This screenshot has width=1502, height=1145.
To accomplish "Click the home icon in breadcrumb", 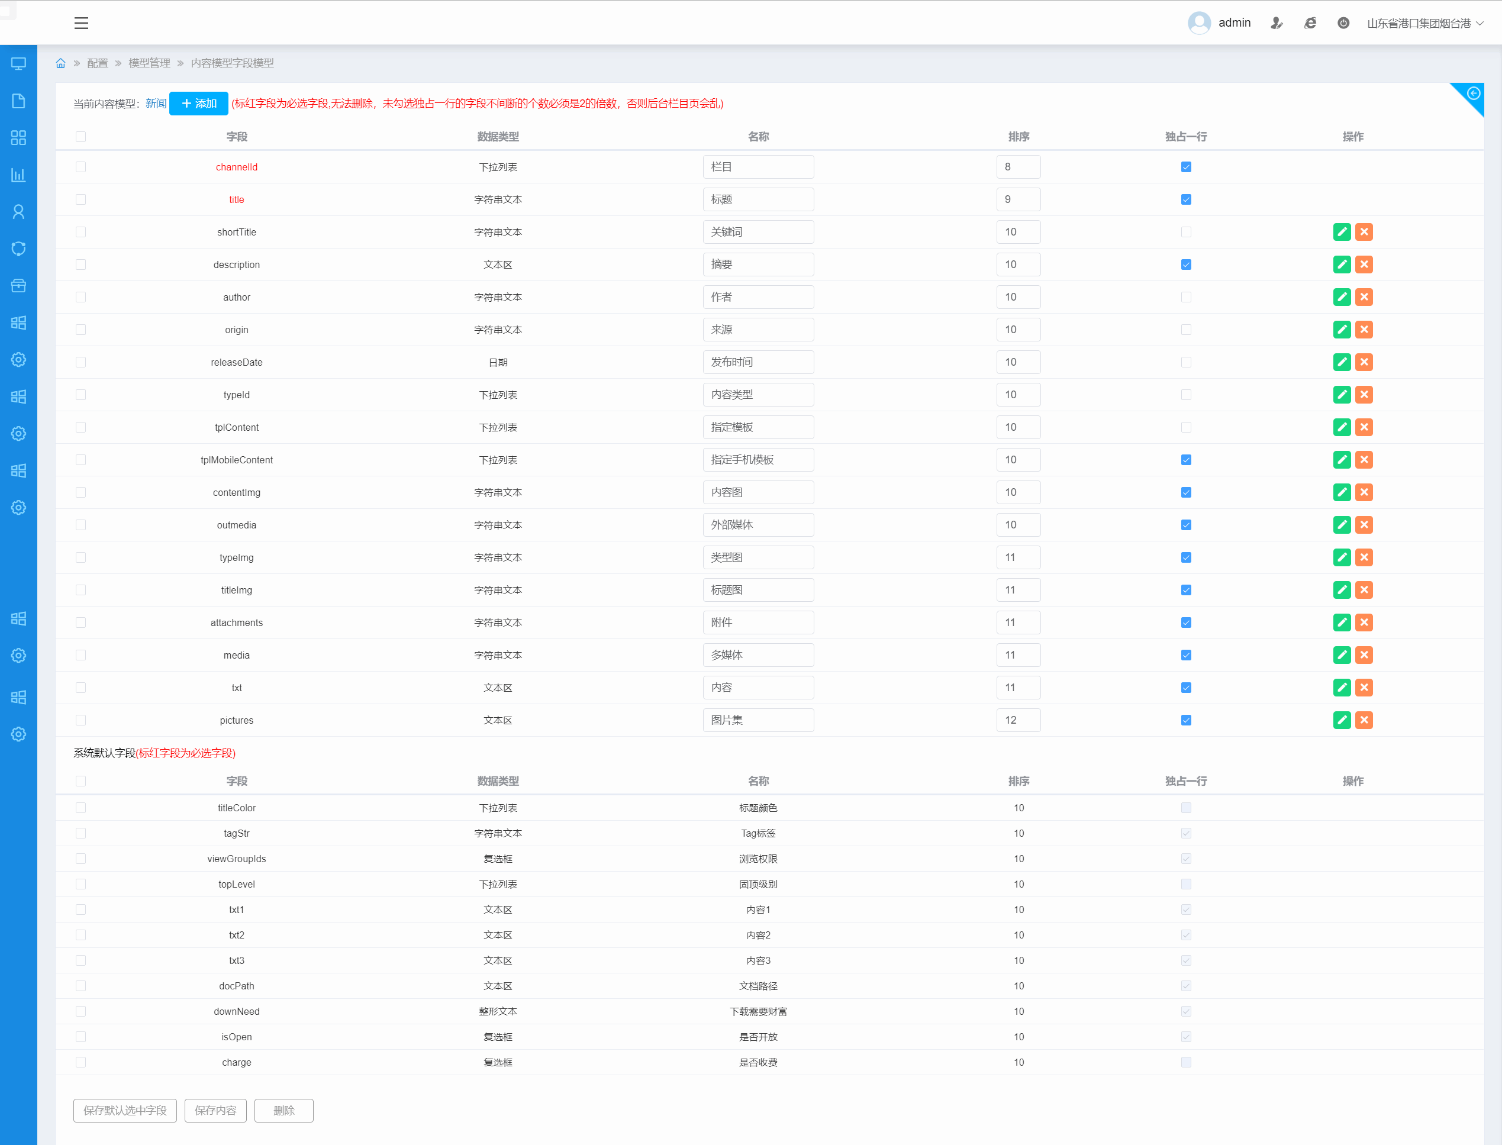I will point(60,63).
